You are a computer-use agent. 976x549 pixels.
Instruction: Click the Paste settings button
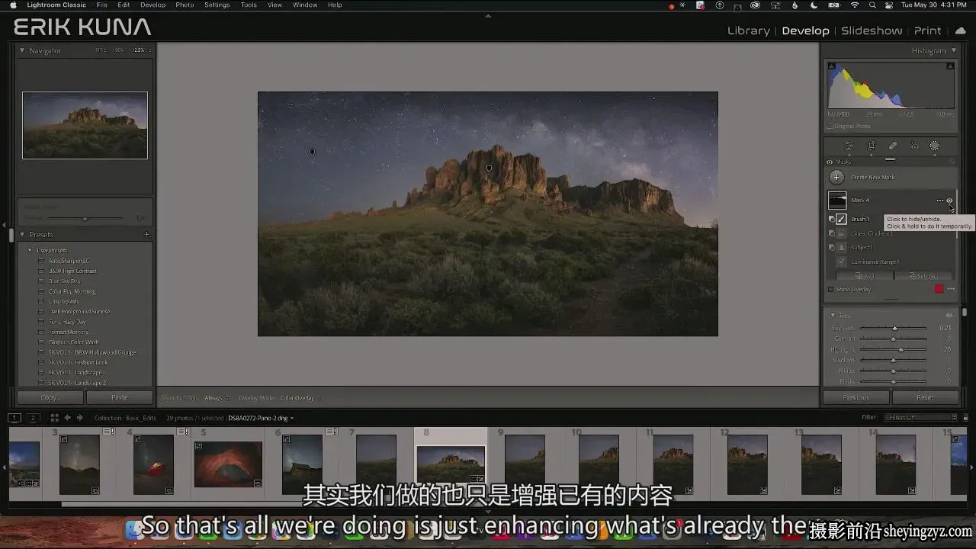pos(119,397)
